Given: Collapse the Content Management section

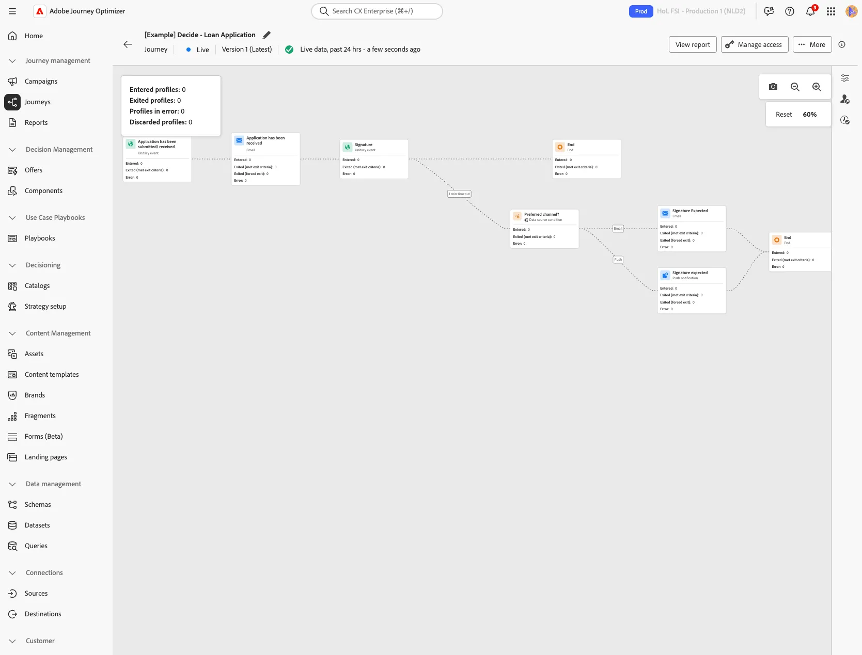Looking at the screenshot, I should click(x=12, y=333).
